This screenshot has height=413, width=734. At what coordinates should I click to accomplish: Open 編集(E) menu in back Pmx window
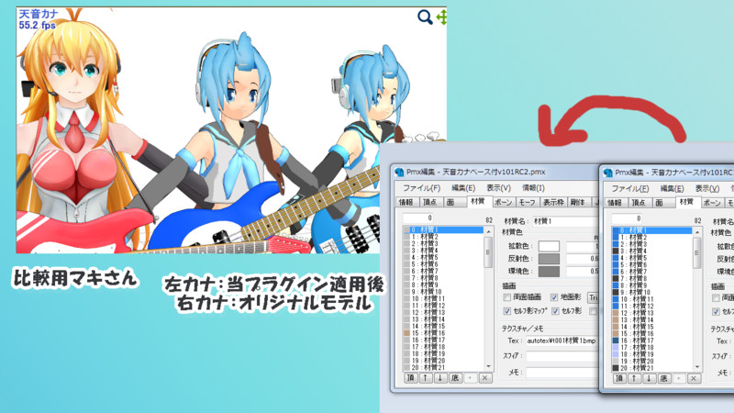tap(463, 188)
